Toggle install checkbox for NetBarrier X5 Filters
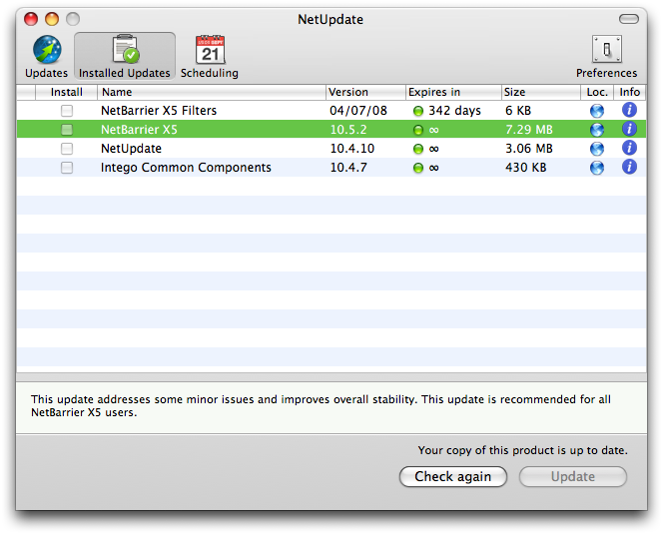Viewport: 663px width, 534px height. coord(67,111)
